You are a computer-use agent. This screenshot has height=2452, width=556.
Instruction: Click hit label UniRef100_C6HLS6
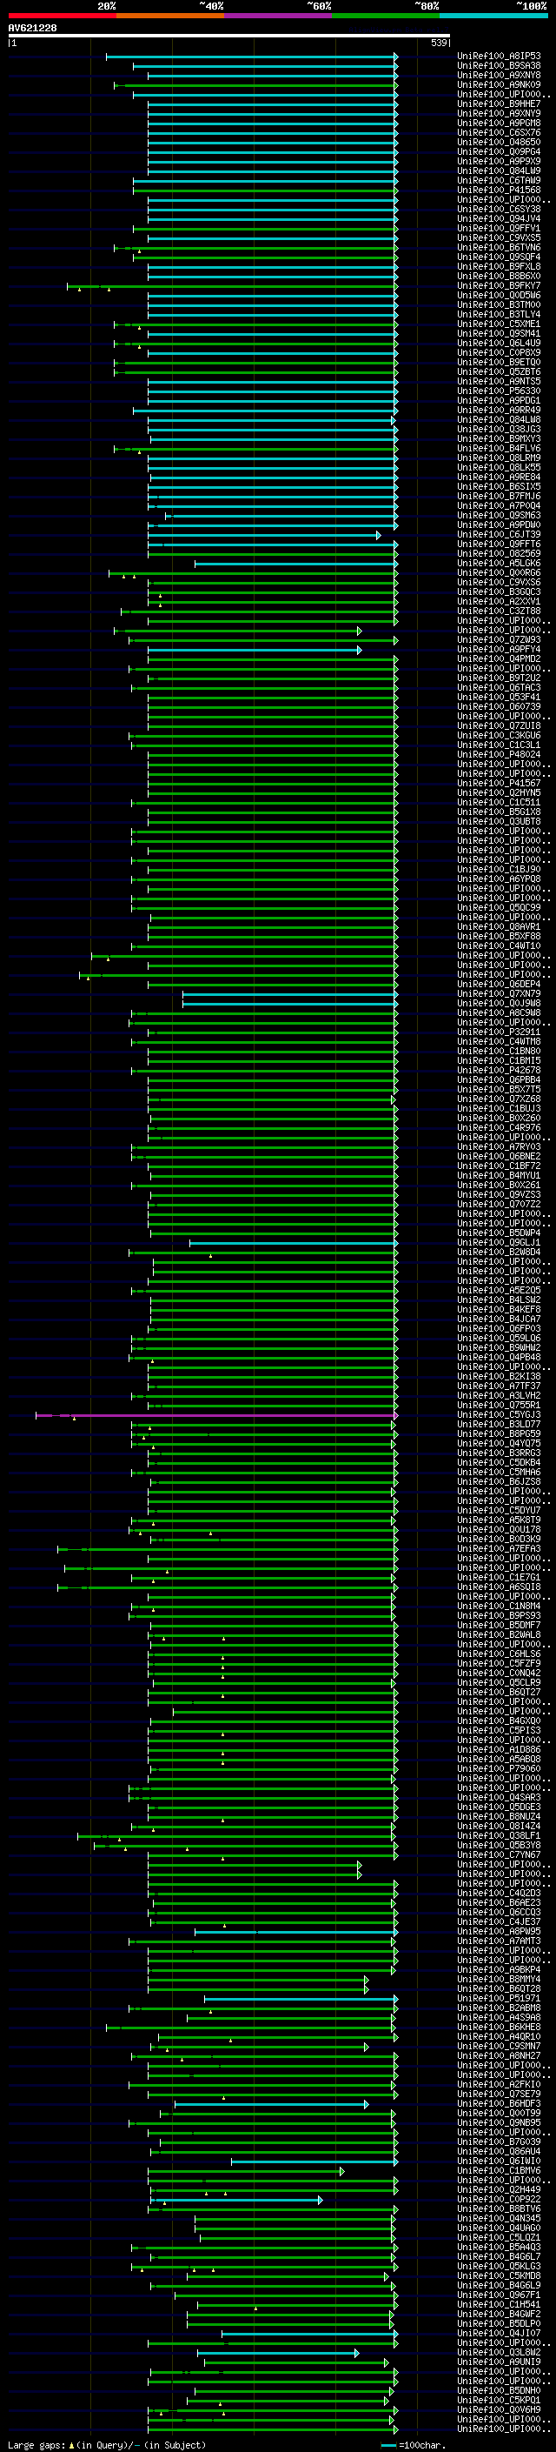tap(499, 1654)
